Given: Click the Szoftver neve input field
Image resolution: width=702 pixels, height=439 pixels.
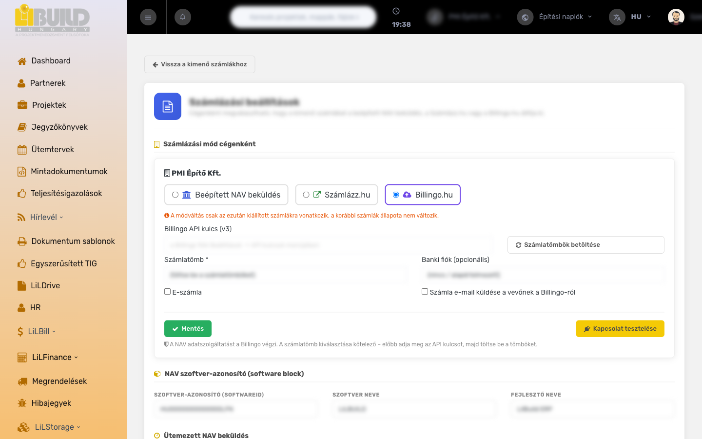Looking at the screenshot, I should click(415, 409).
